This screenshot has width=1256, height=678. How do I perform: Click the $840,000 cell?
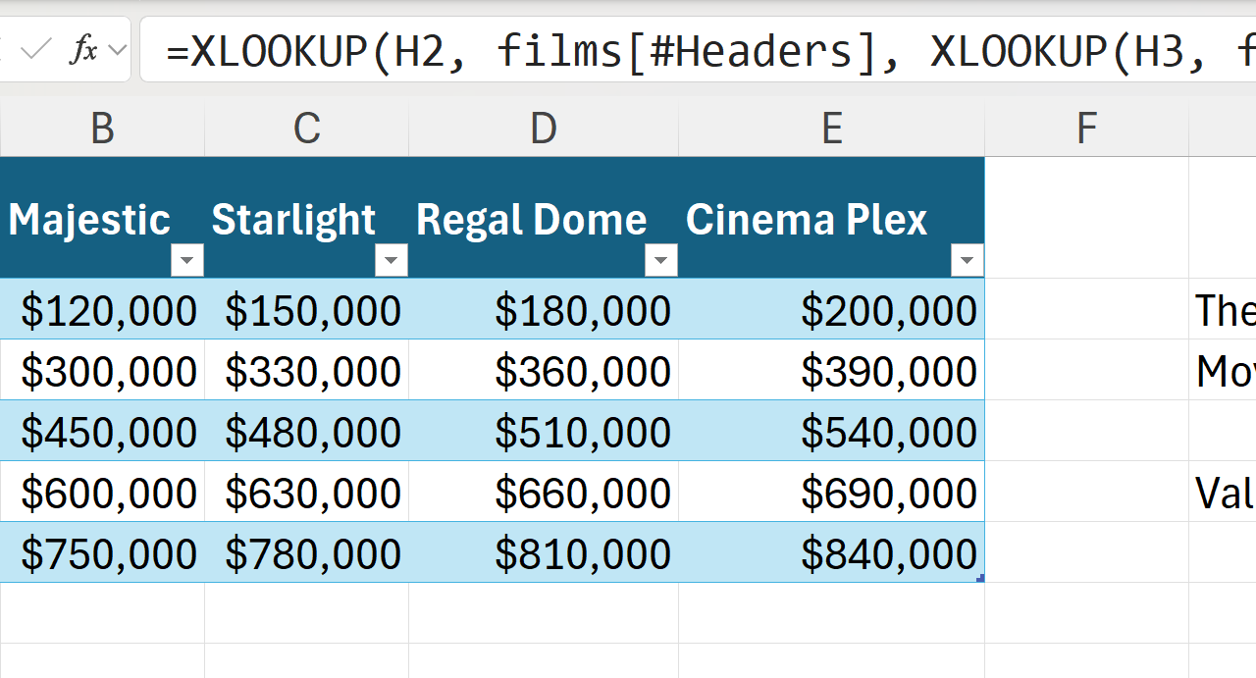pyautogui.click(x=888, y=554)
